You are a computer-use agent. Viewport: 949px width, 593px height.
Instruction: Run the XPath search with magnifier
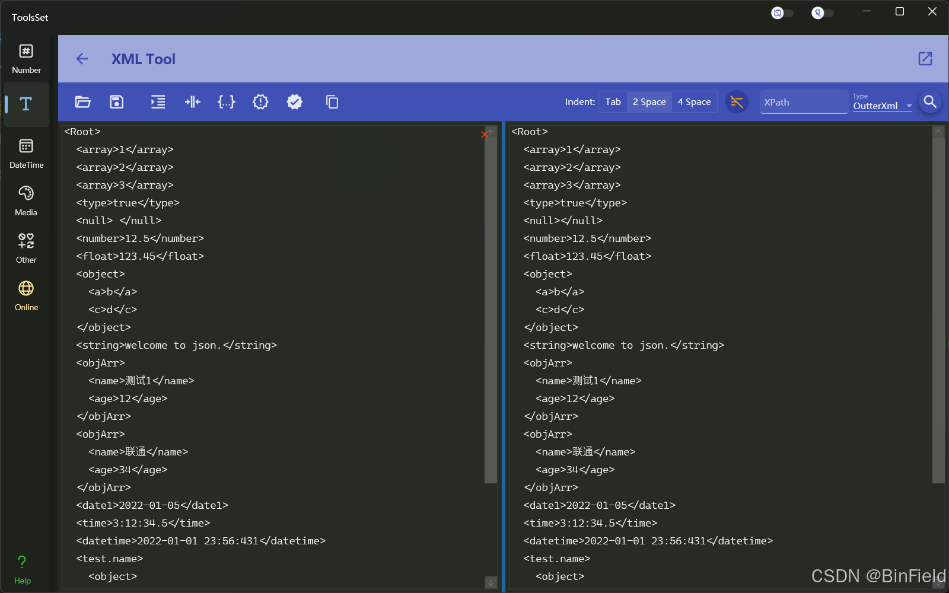pos(930,102)
